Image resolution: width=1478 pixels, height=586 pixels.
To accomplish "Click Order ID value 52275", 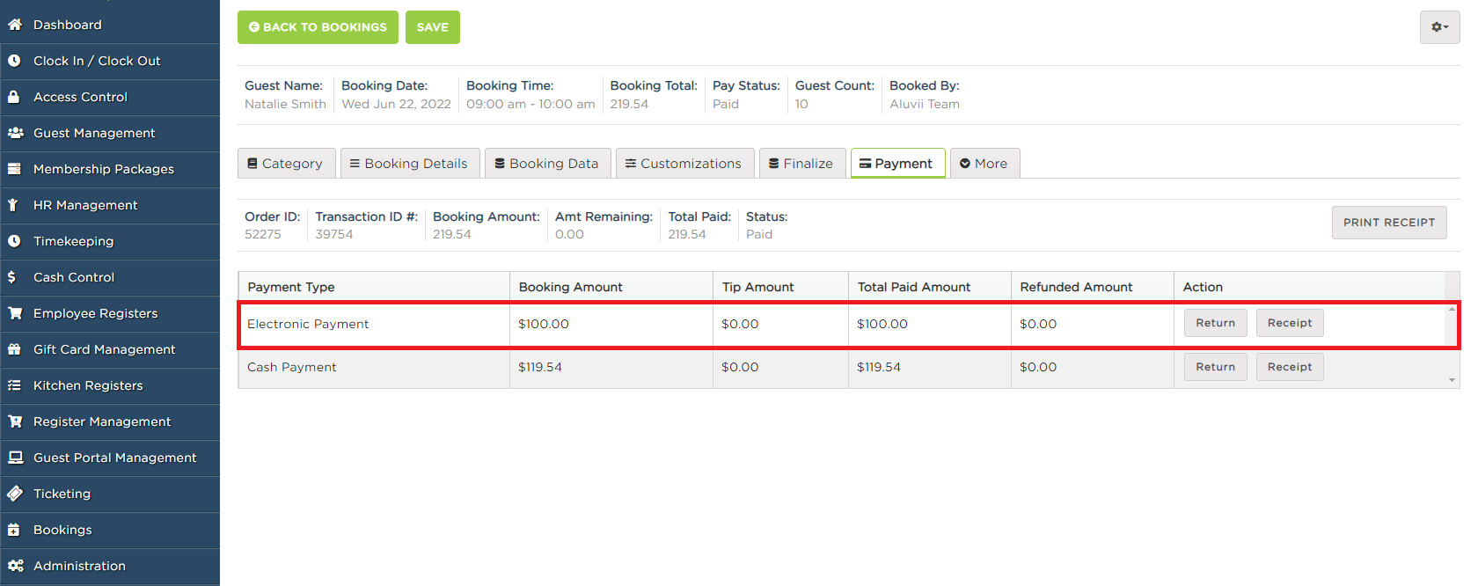I will pyautogui.click(x=263, y=234).
